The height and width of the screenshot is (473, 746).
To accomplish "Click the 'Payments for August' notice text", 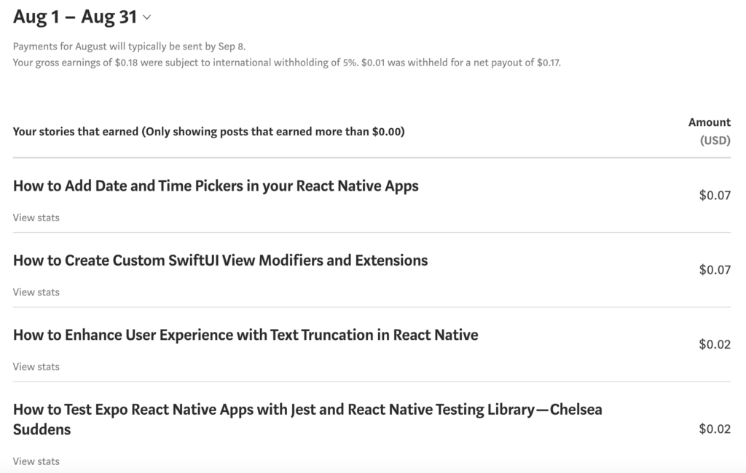I will coord(130,47).
